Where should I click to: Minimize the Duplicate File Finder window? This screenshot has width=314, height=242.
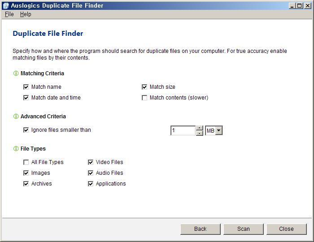pos(292,6)
